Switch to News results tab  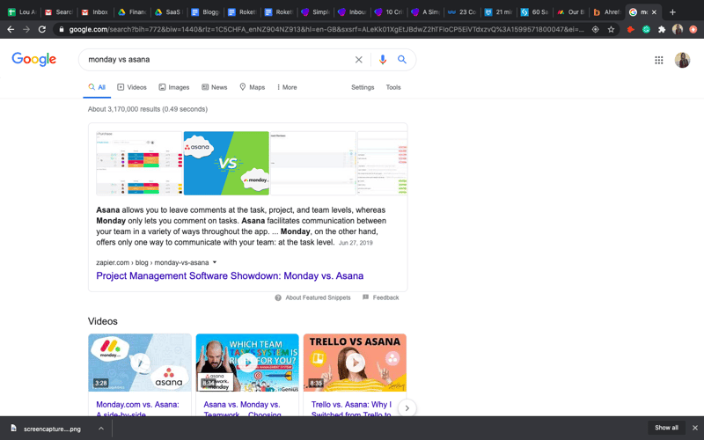click(214, 87)
